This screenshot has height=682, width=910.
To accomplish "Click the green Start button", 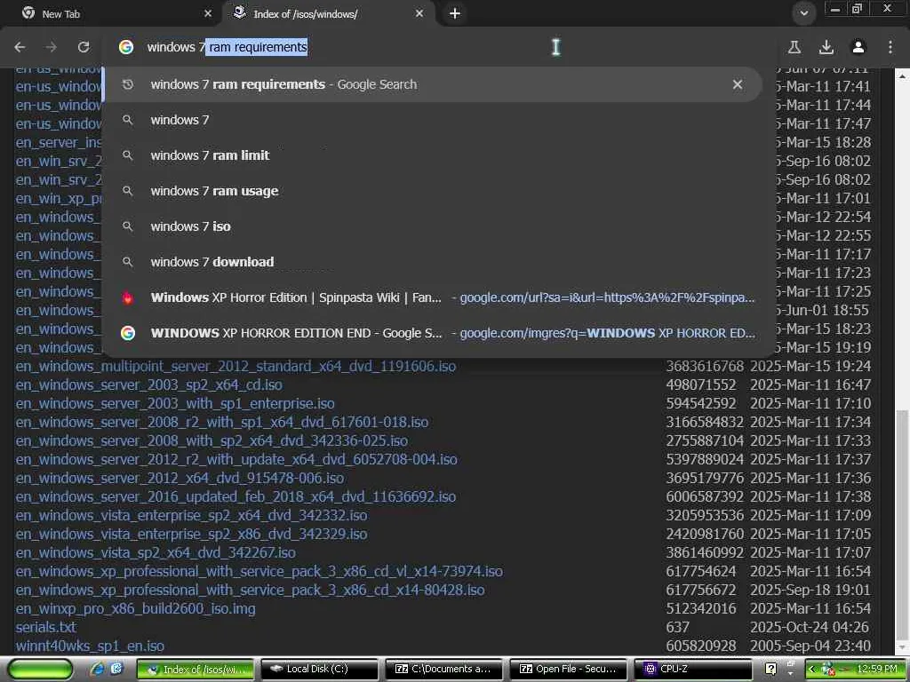I will pyautogui.click(x=41, y=670).
